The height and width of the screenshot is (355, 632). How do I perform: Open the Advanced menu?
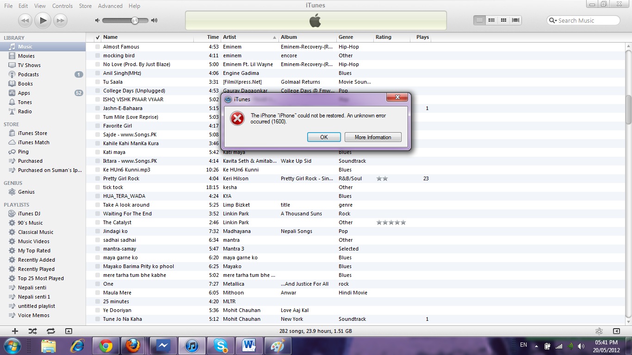click(110, 6)
